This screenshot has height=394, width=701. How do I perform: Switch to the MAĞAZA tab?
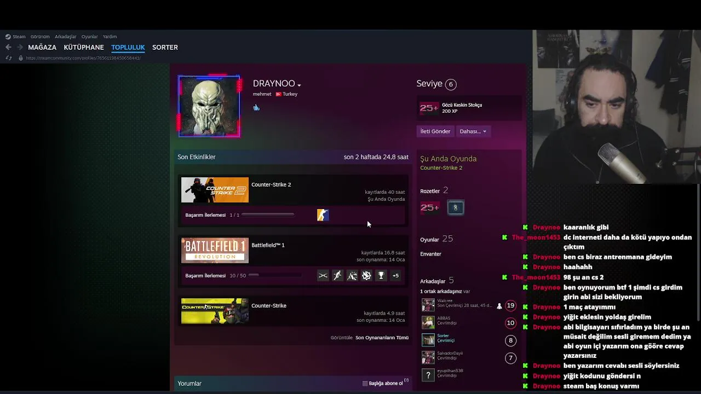(42, 47)
